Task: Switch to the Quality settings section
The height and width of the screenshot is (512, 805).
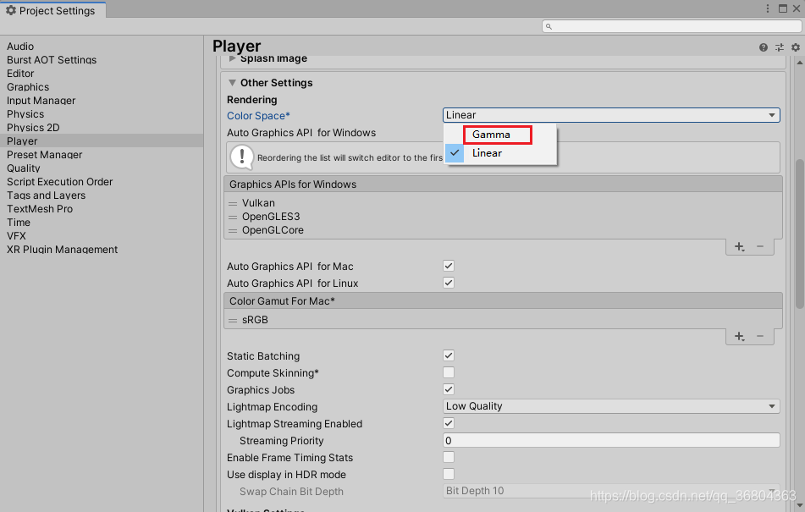Action: [23, 168]
